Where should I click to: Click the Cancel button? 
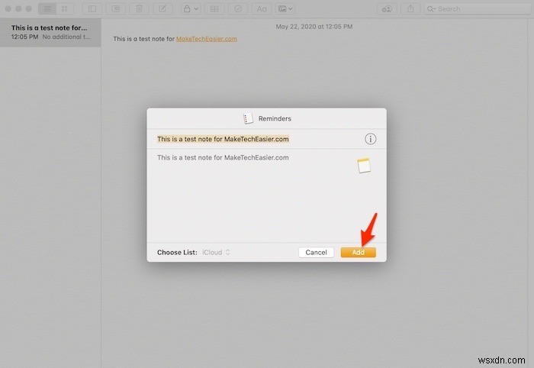(316, 252)
